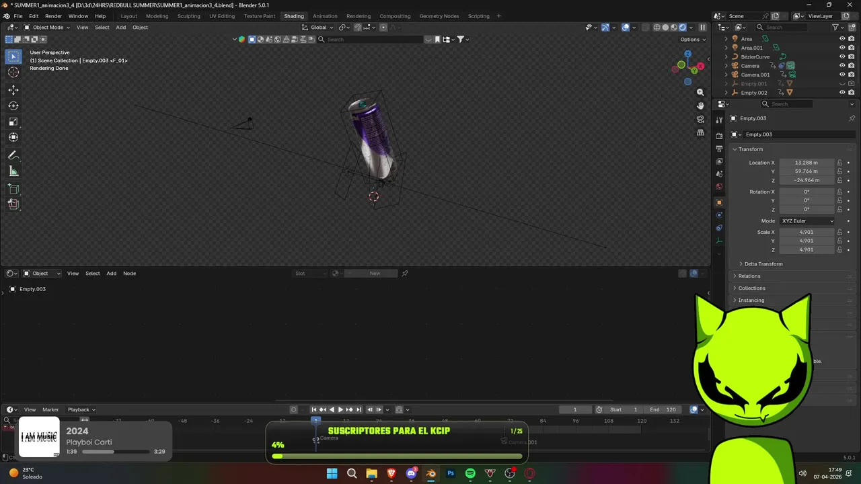This screenshot has height=484, width=861.
Task: Open the Physics properties tab
Action: coord(719,215)
